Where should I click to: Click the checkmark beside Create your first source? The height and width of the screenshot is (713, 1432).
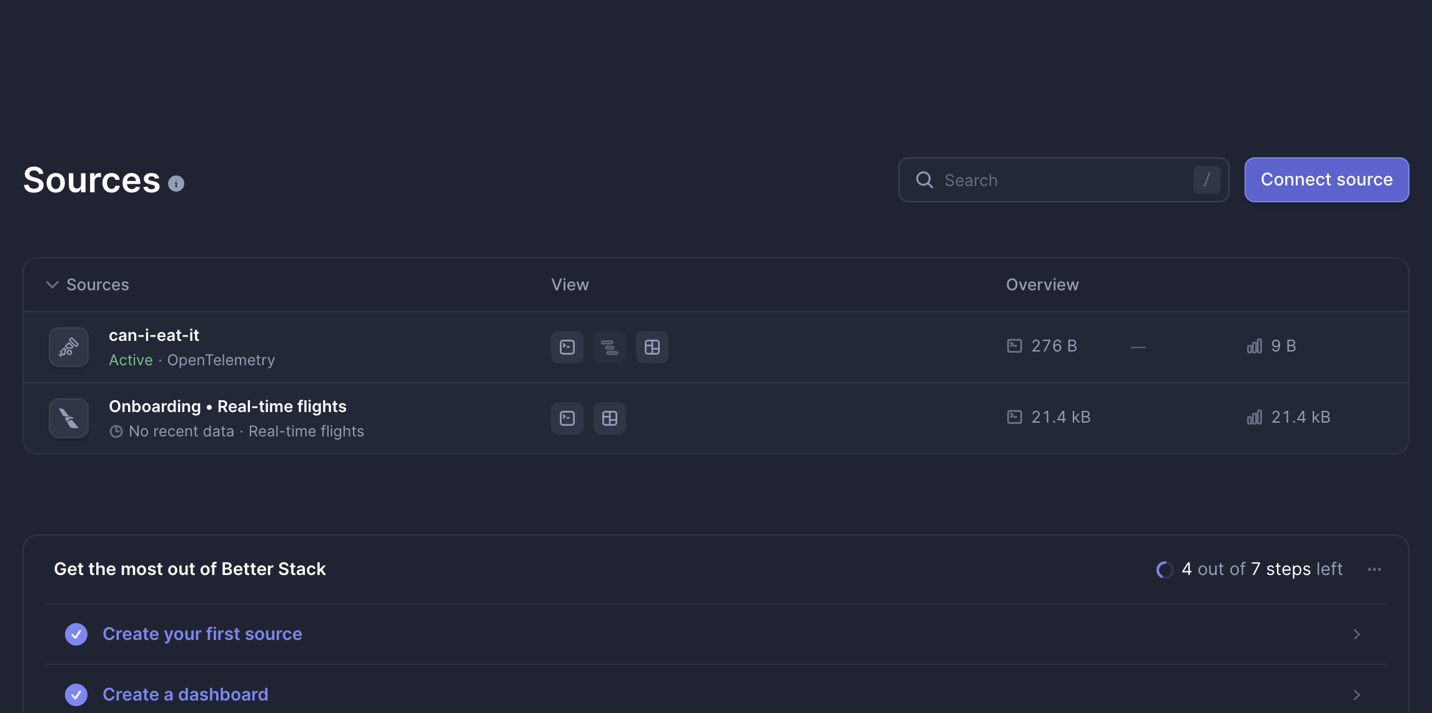[76, 634]
